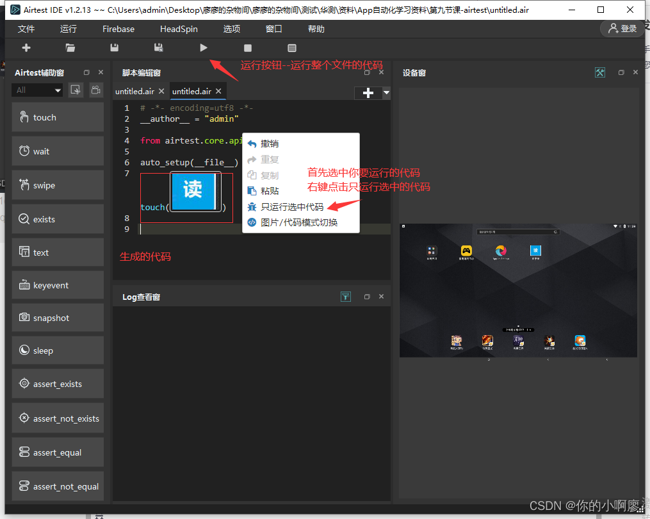The image size is (650, 519).
Task: Select the keyevent command
Action: point(58,285)
